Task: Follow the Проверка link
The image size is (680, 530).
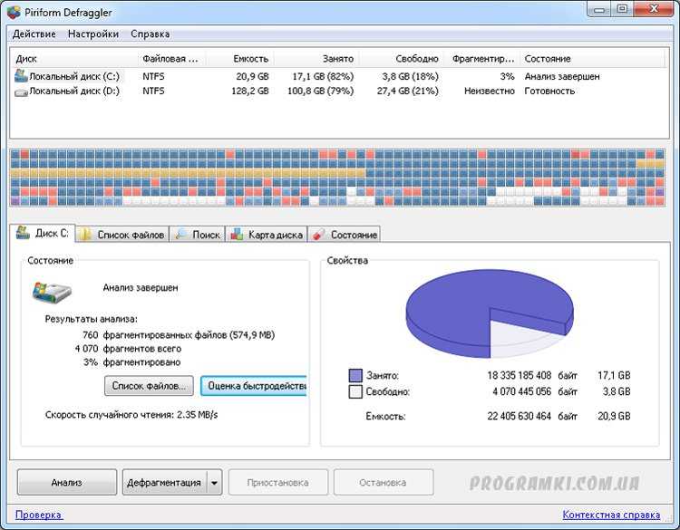Action: coord(39,515)
